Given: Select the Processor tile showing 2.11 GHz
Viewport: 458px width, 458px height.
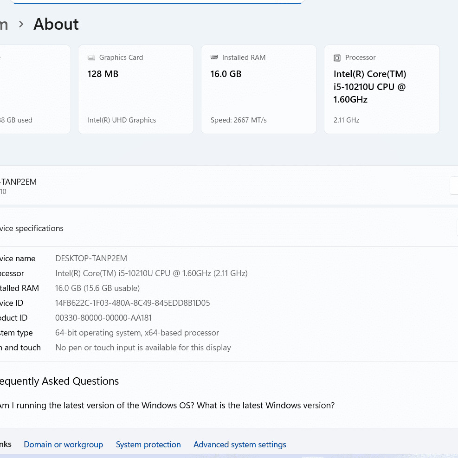Looking at the screenshot, I should click(x=381, y=89).
